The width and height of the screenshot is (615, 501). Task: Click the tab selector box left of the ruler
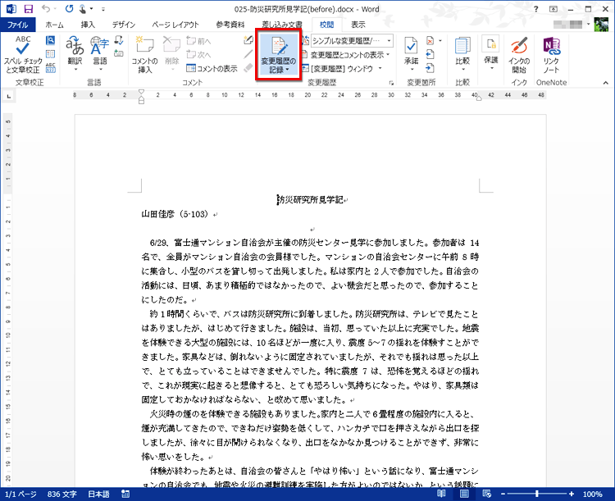point(9,96)
